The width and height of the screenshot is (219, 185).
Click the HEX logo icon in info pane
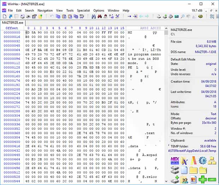(175, 161)
